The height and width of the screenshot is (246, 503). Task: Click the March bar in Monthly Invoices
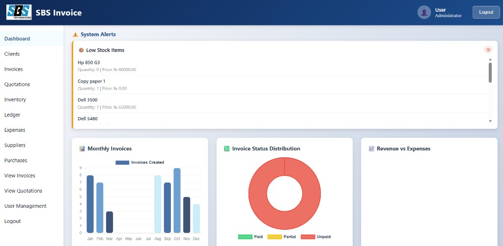click(110, 222)
